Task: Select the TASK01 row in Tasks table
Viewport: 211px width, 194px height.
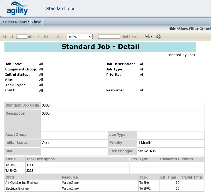Action: click(x=11, y=165)
